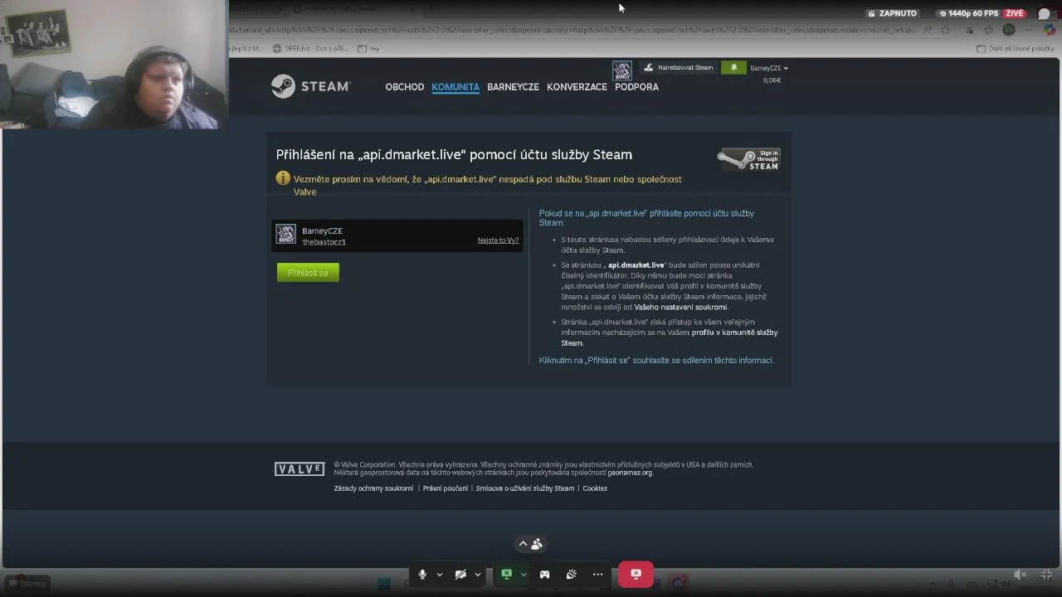
Task: Click the thebastocz1 account name
Action: coord(324,242)
